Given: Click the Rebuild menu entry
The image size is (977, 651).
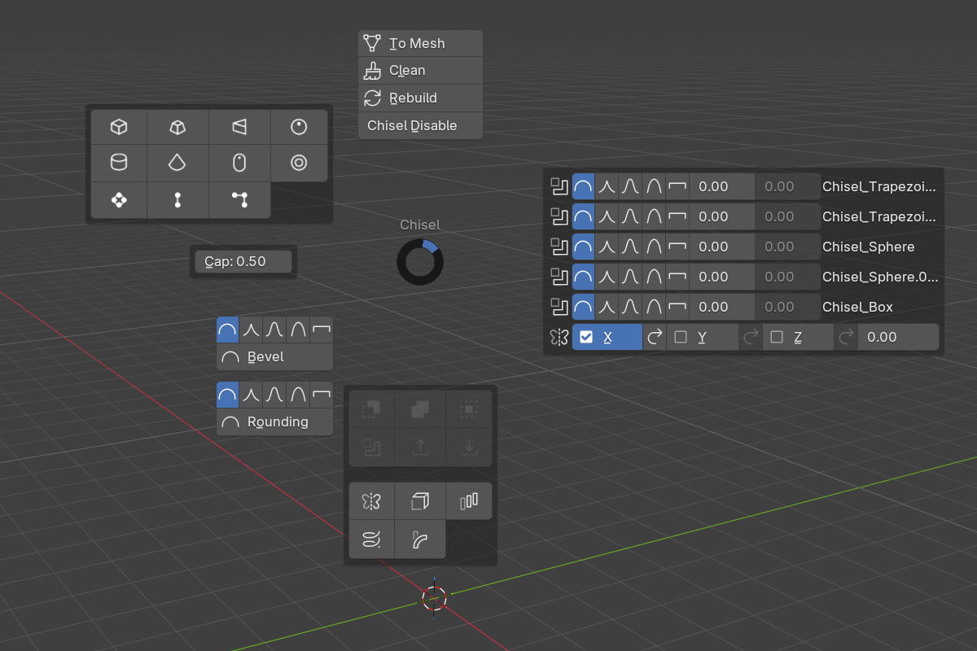Looking at the screenshot, I should 420,98.
